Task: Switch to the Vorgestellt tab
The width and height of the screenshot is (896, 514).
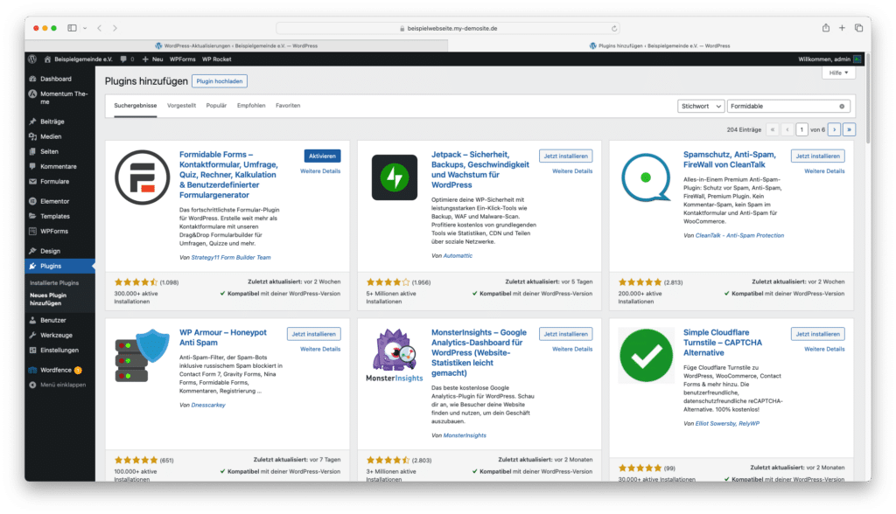Action: click(x=181, y=106)
